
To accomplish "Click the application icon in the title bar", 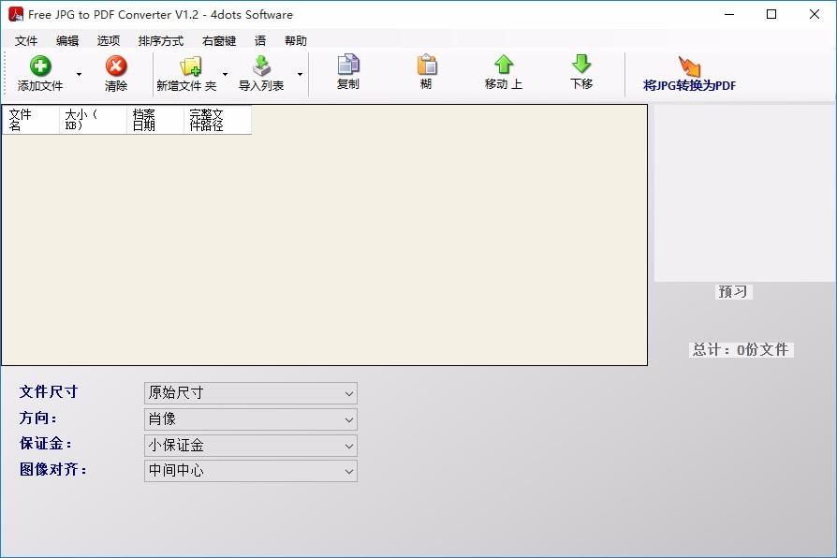I will 16,14.
